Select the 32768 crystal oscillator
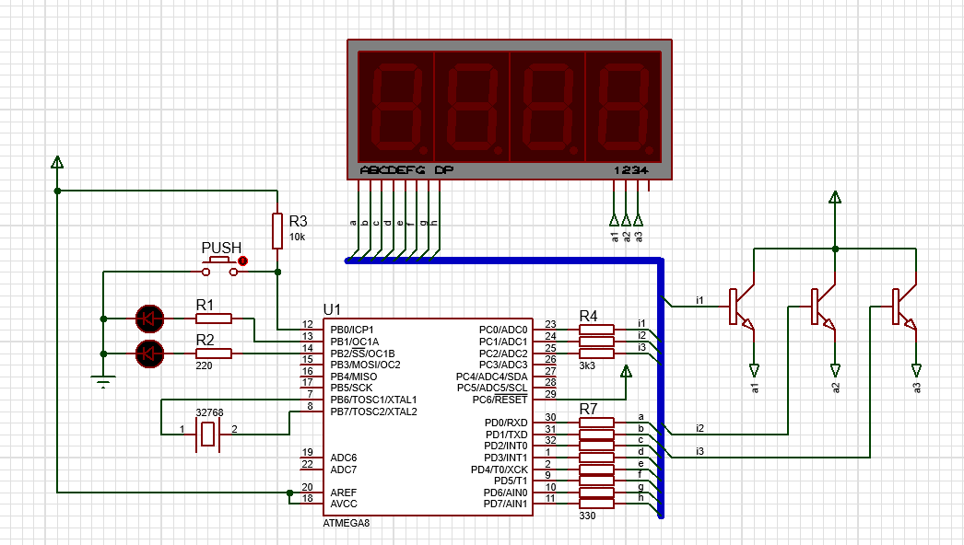Screen dimensions: 964x545 (x=207, y=435)
